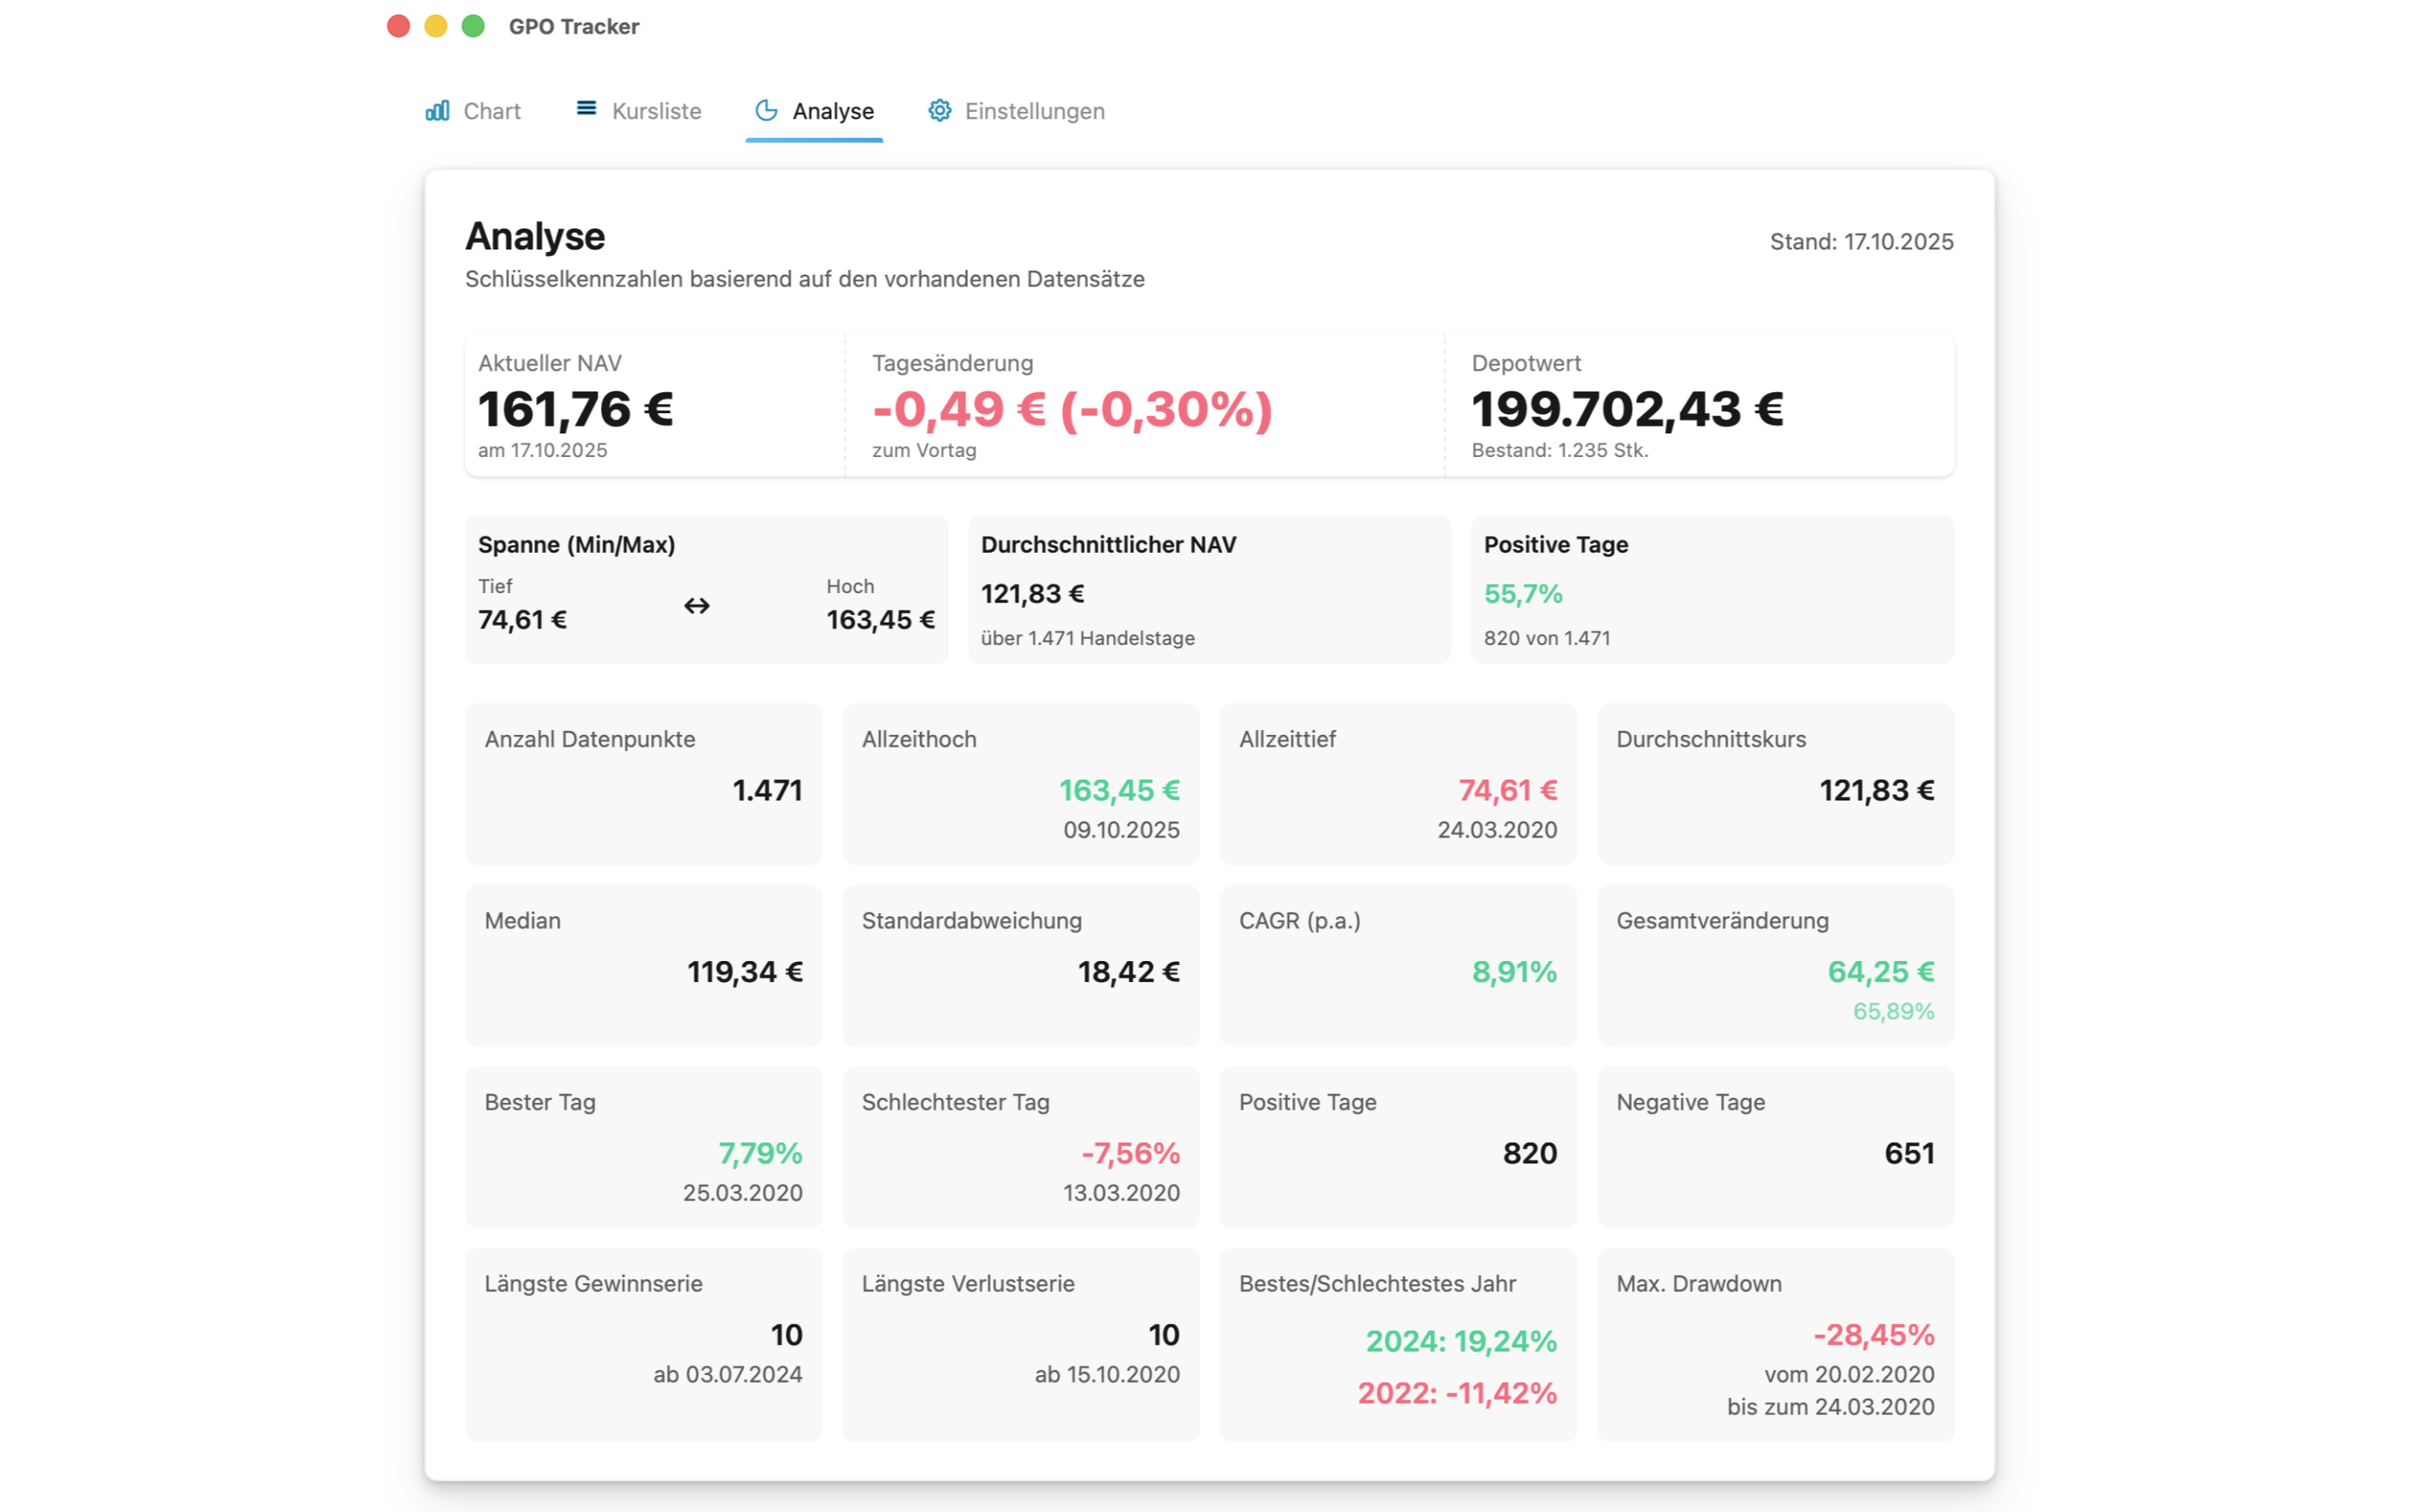Viewport: 2420px width, 1512px height.
Task: Click the bar chart icon beside Chart
Action: click(x=438, y=111)
